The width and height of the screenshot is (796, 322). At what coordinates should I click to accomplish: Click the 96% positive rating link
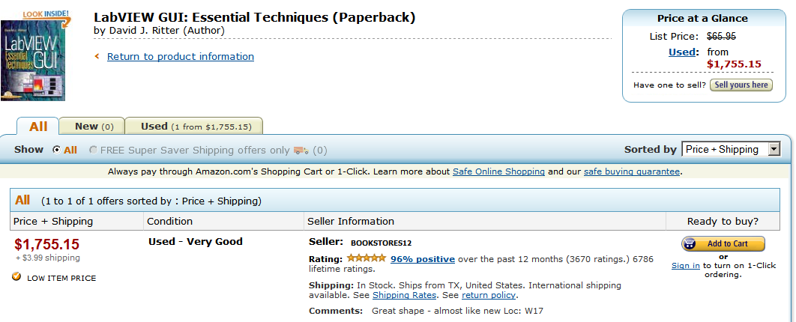422,259
